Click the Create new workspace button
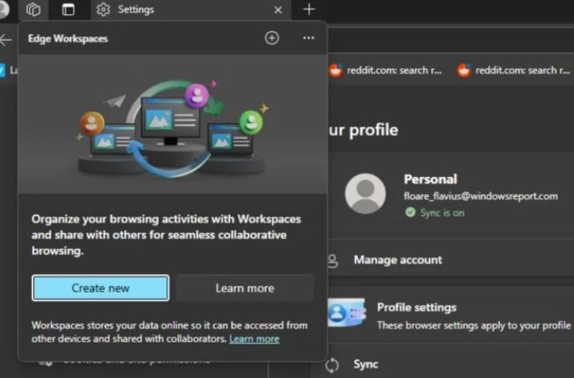Viewport: 574px width, 378px height. (101, 288)
